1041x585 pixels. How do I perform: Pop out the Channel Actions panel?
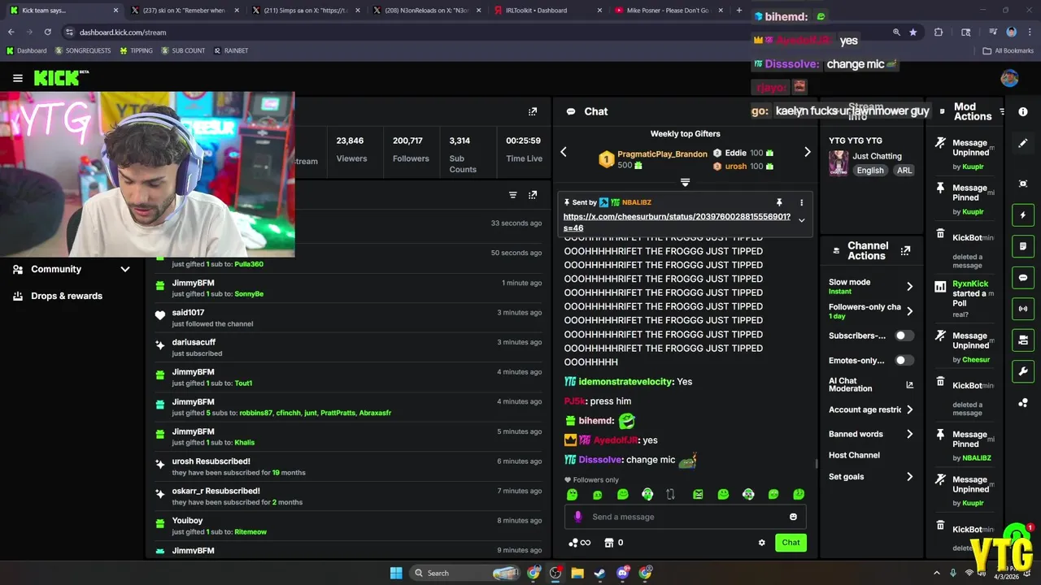pyautogui.click(x=905, y=251)
